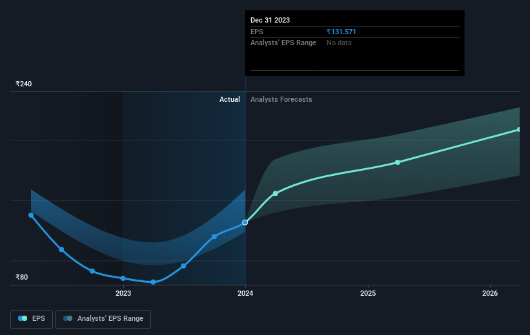The width and height of the screenshot is (530, 335).
Task: Click the last forecast point past 2026
Action: (519, 129)
